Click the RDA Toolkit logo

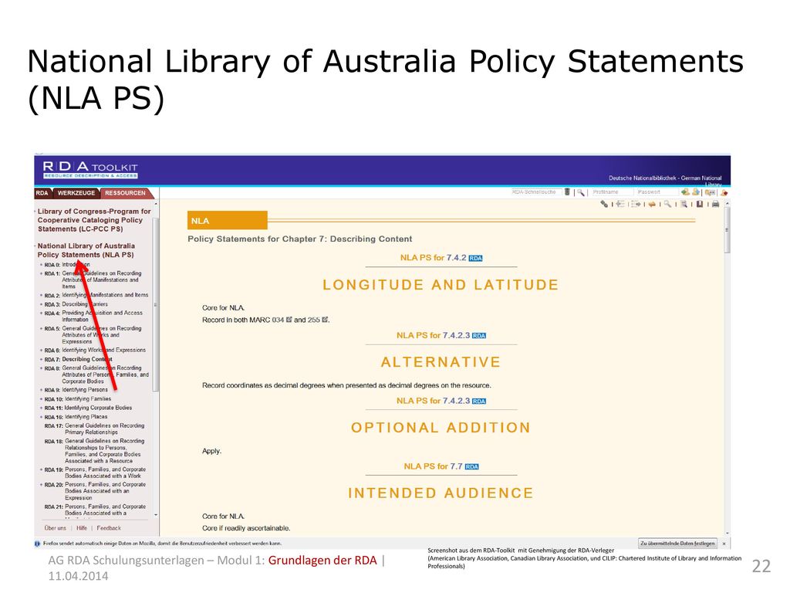90,169
